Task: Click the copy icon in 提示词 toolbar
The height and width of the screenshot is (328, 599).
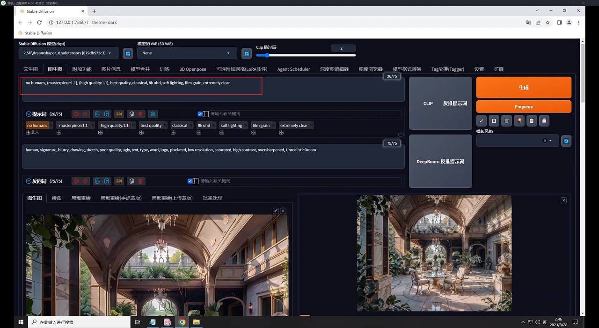Action: [x=131, y=114]
